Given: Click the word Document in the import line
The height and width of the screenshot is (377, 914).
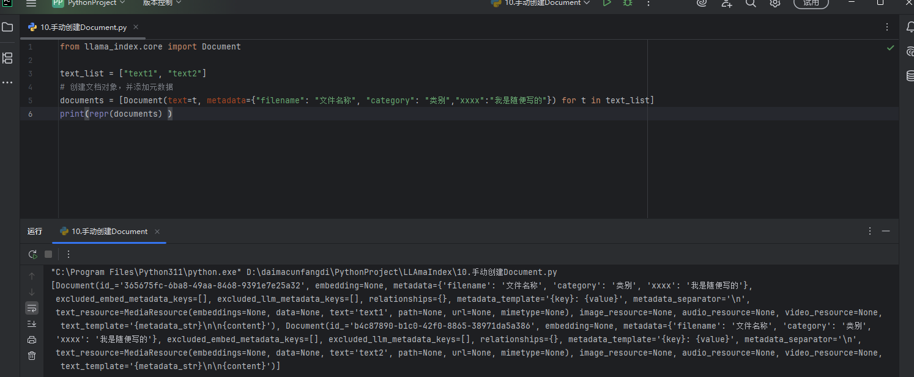Looking at the screenshot, I should (x=221, y=47).
